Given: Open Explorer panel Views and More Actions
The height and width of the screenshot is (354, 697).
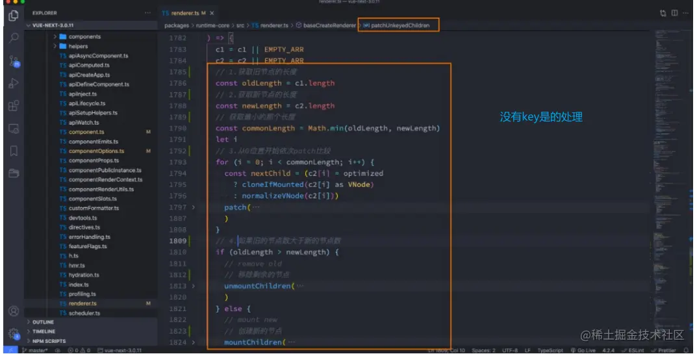Looking at the screenshot, I should coord(147,13).
